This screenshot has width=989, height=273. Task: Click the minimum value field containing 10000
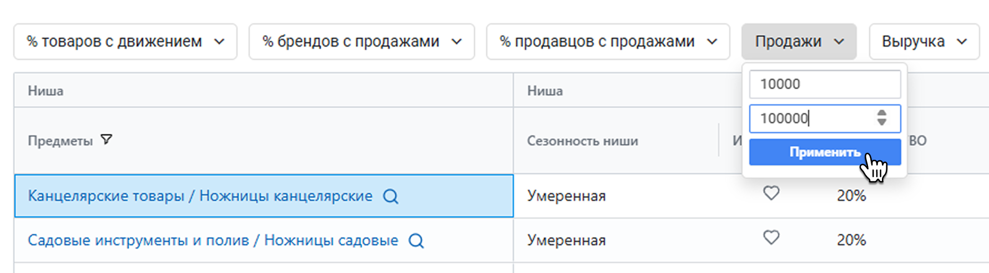click(x=825, y=84)
